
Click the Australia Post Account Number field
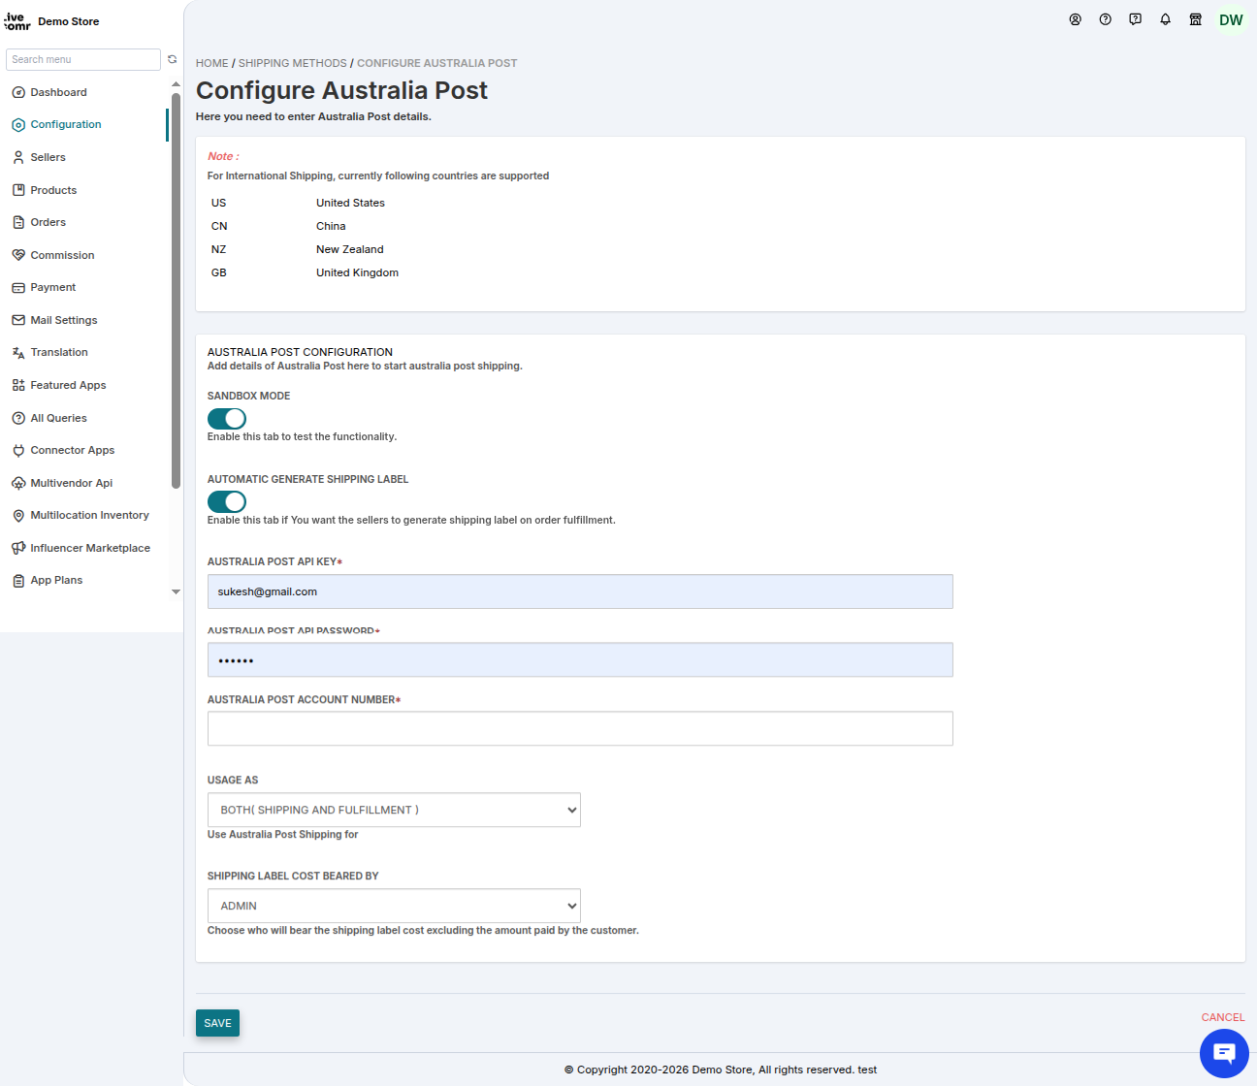click(580, 728)
